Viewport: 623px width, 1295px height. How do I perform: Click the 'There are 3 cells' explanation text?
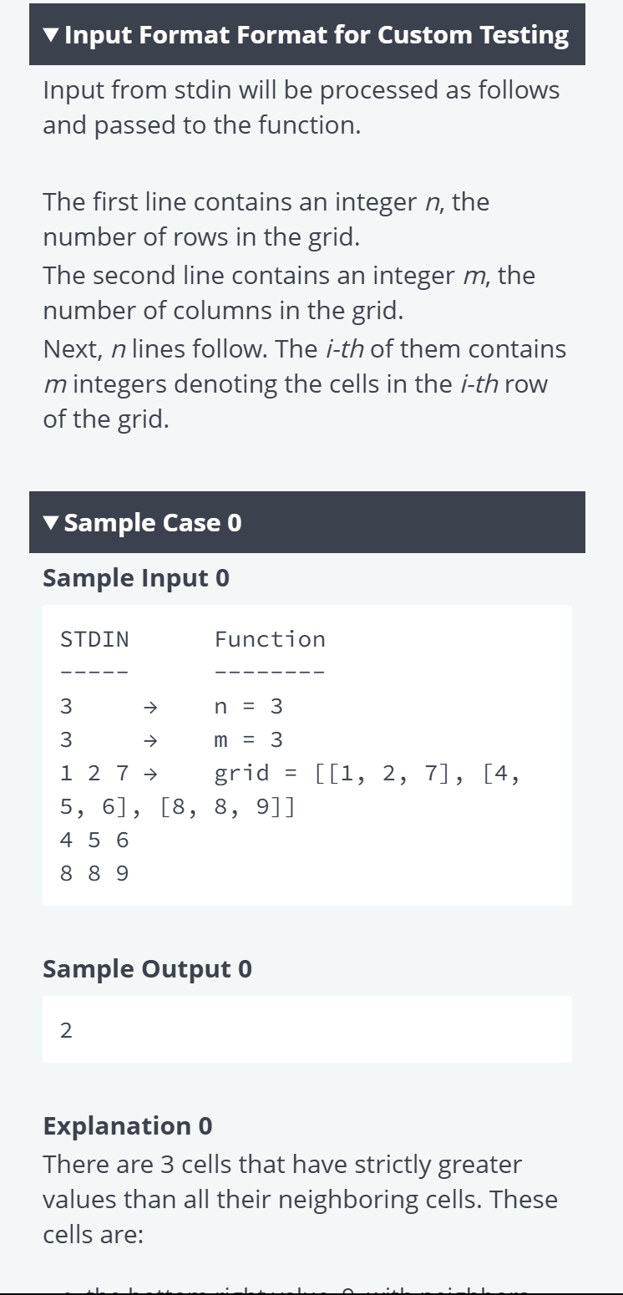[x=301, y=1200]
